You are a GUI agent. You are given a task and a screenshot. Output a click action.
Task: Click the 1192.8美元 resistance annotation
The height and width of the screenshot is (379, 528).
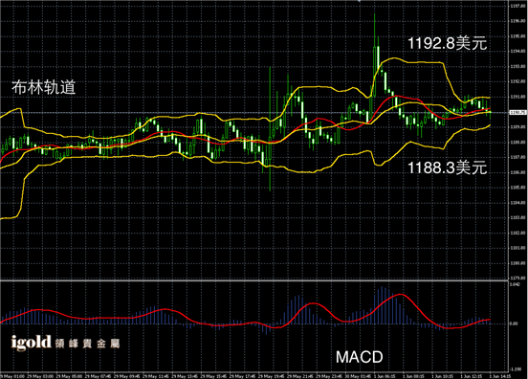[x=448, y=43]
